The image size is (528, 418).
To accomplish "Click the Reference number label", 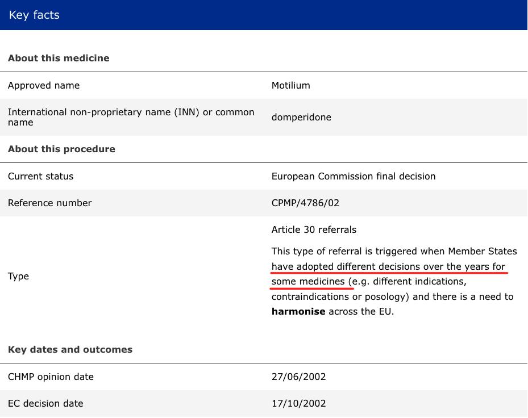I will click(49, 203).
